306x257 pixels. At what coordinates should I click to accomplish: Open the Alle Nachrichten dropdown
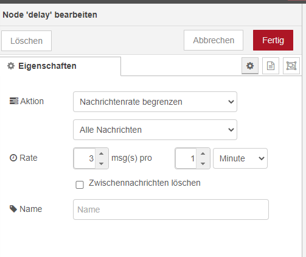point(155,130)
